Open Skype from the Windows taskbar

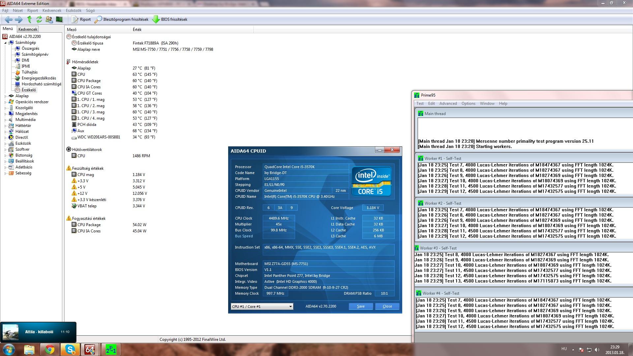tap(70, 349)
